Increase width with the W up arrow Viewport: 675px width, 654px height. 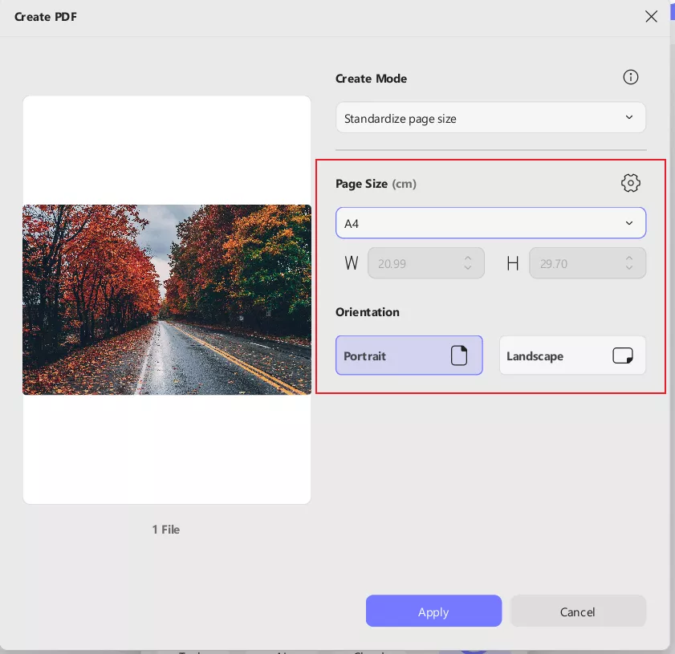point(468,258)
